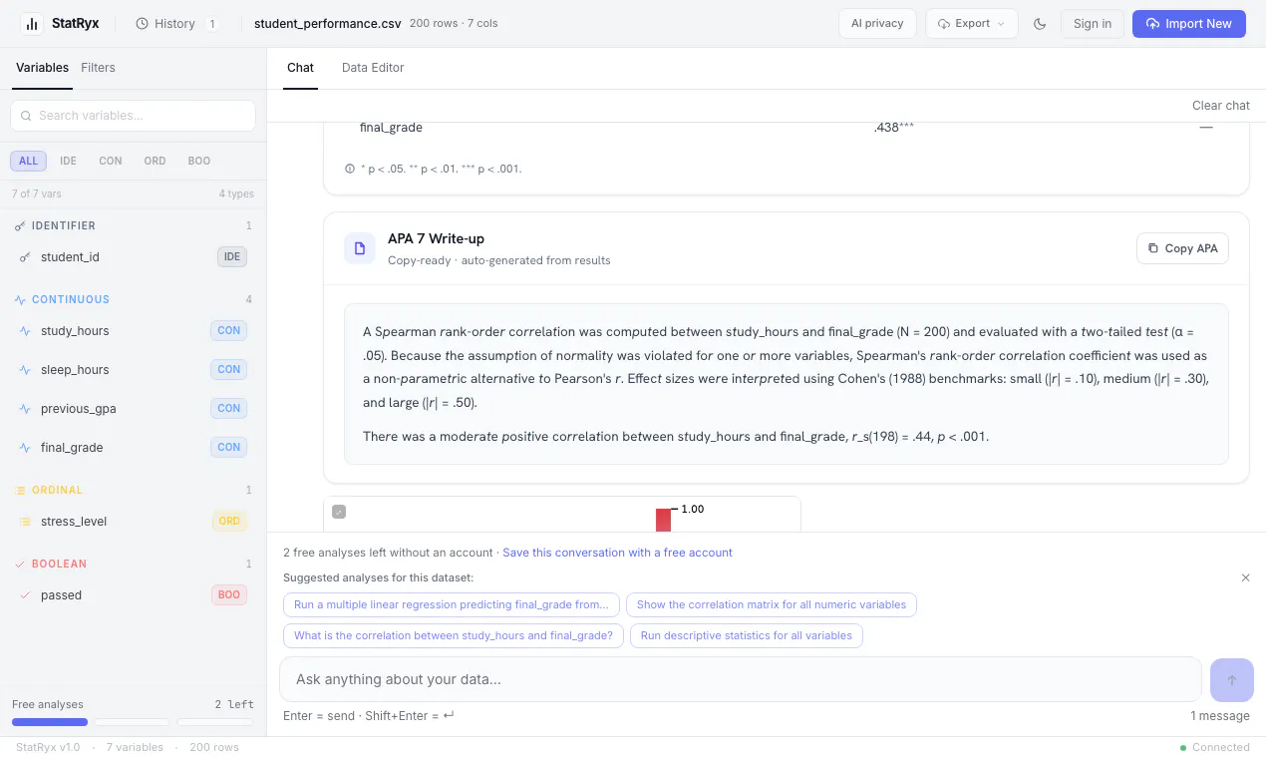Click Import New to upload data

1188,24
